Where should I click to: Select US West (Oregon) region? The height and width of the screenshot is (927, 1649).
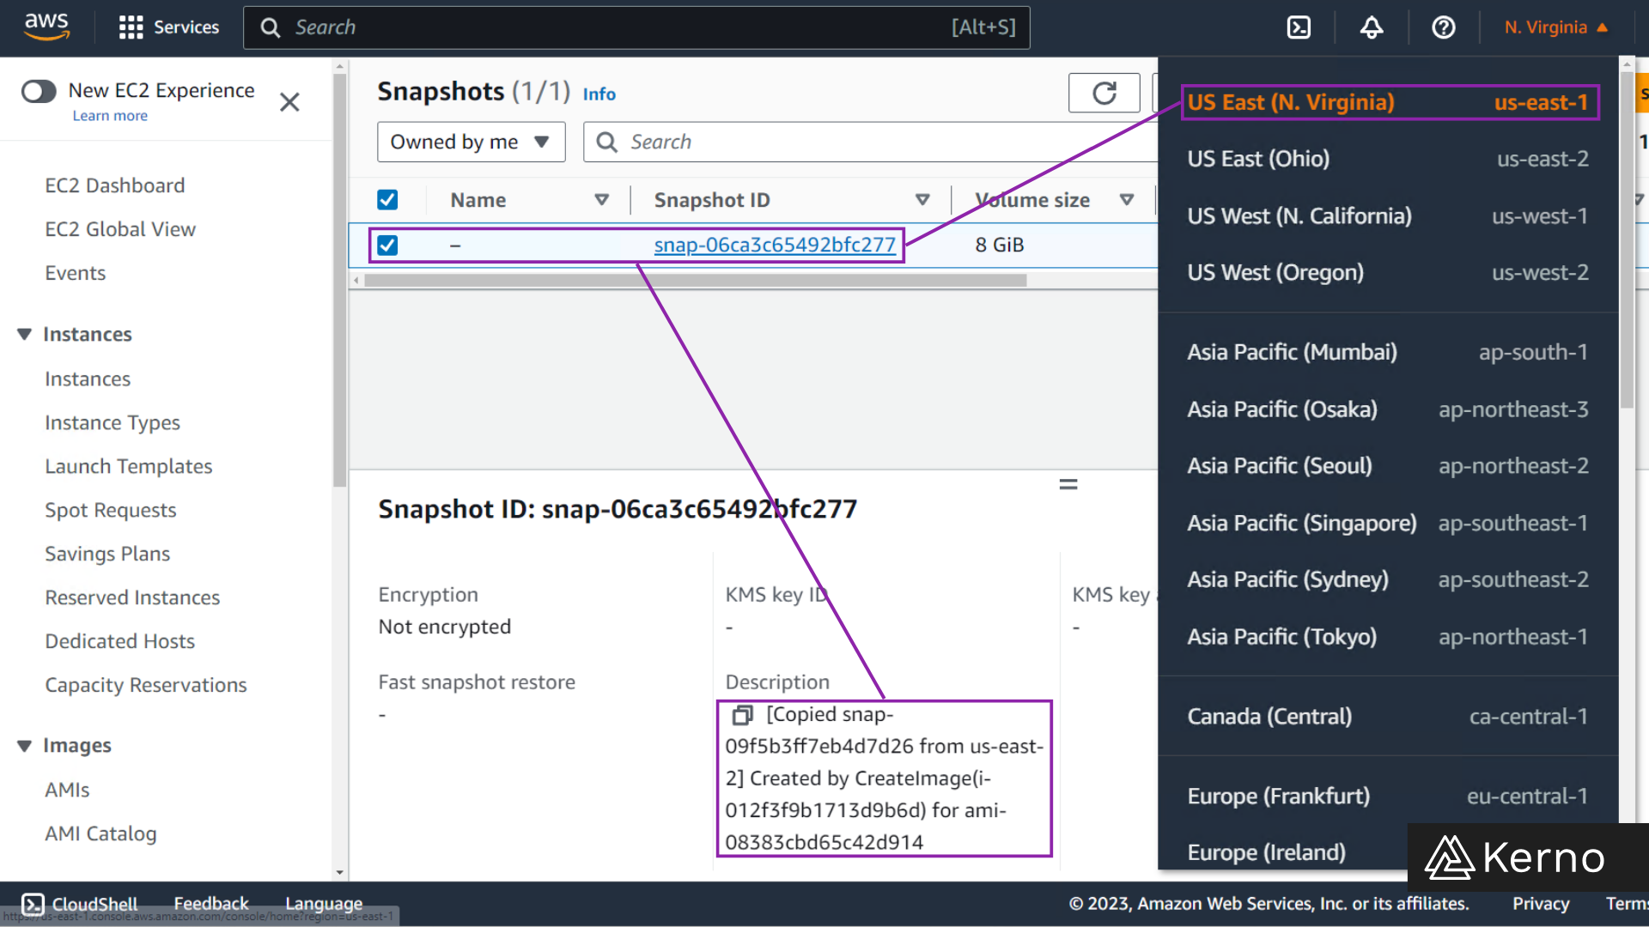(1388, 273)
